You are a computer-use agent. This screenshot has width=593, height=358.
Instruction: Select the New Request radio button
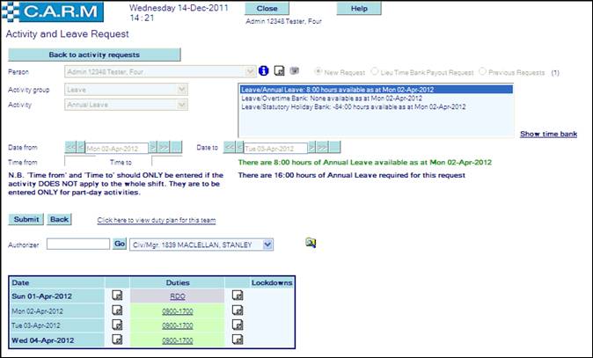[x=318, y=70]
